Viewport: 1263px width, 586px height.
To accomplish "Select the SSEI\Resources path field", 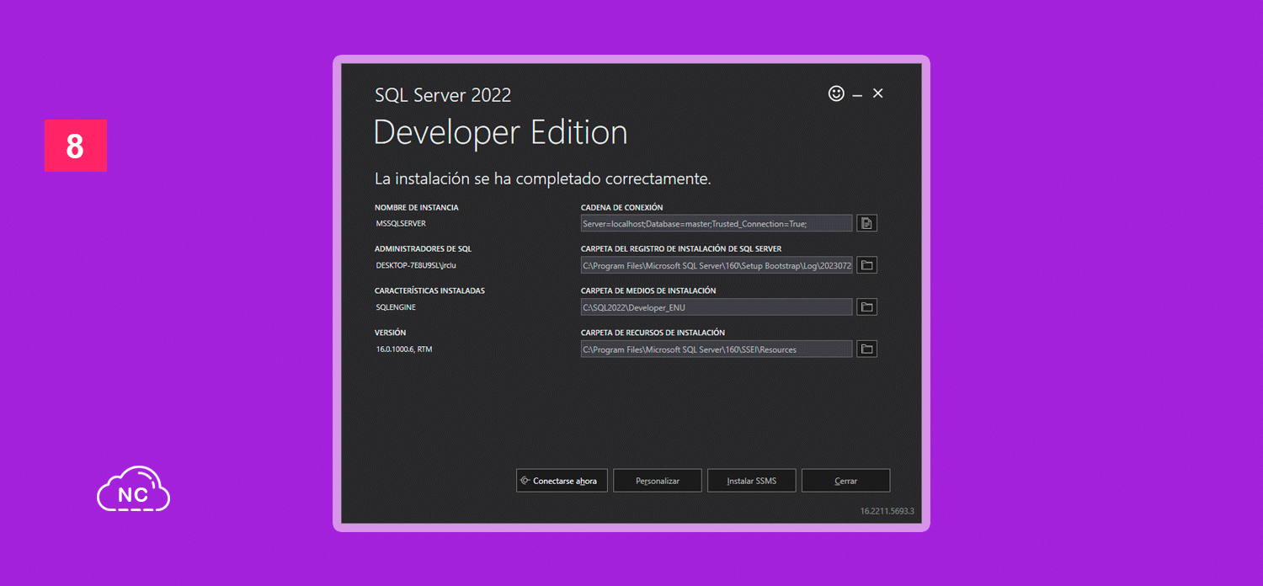I will (x=717, y=349).
